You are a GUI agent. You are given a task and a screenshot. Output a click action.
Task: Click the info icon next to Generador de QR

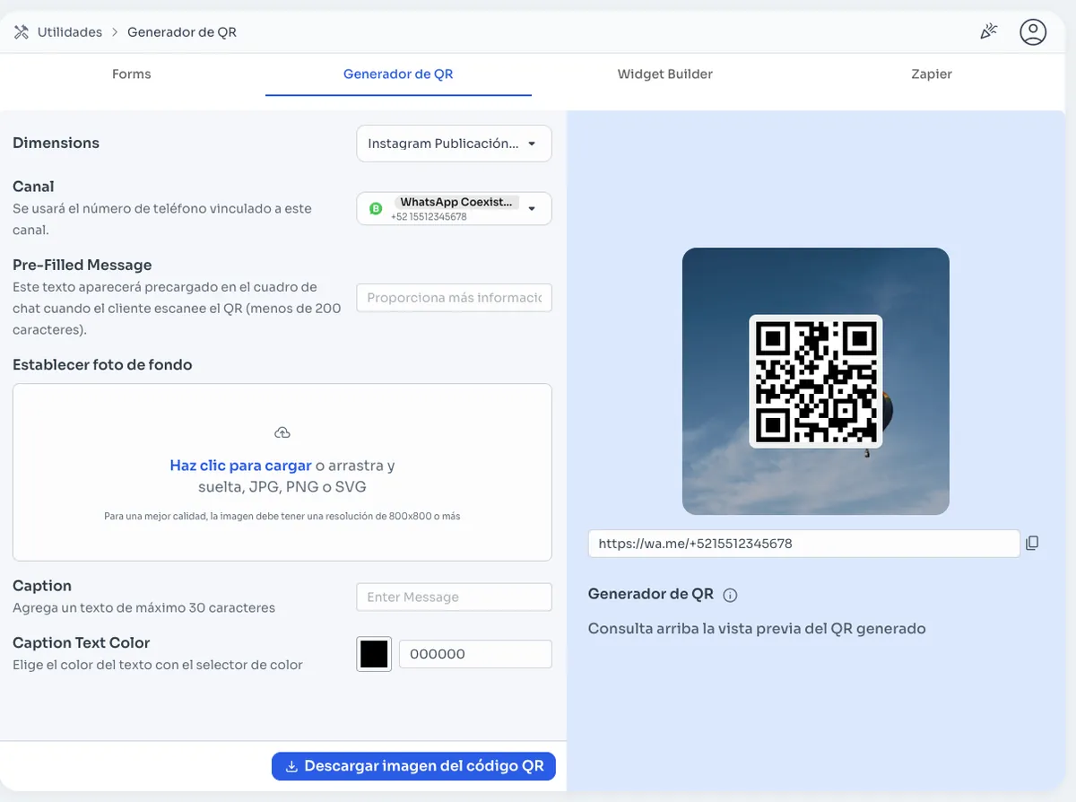[x=730, y=595]
